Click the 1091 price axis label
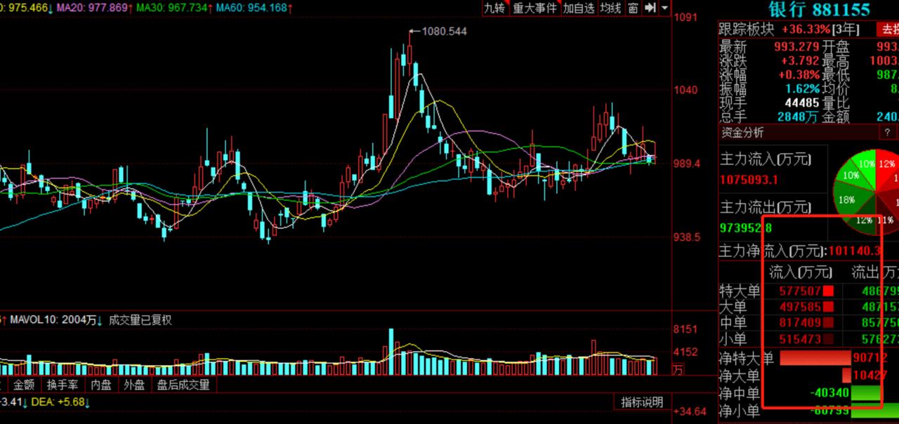The width and height of the screenshot is (899, 424). (684, 18)
